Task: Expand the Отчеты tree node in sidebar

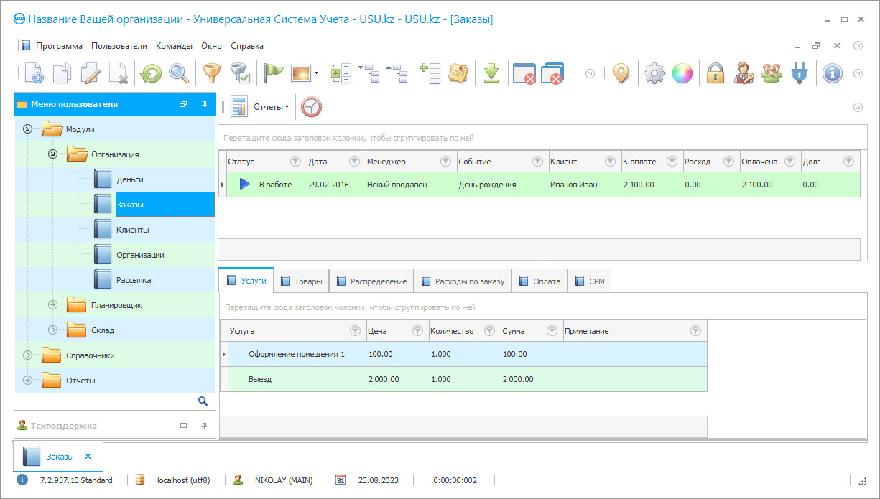Action: pyautogui.click(x=27, y=381)
